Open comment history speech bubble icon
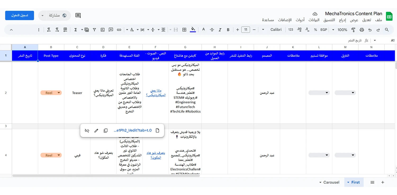 pyautogui.click(x=78, y=16)
